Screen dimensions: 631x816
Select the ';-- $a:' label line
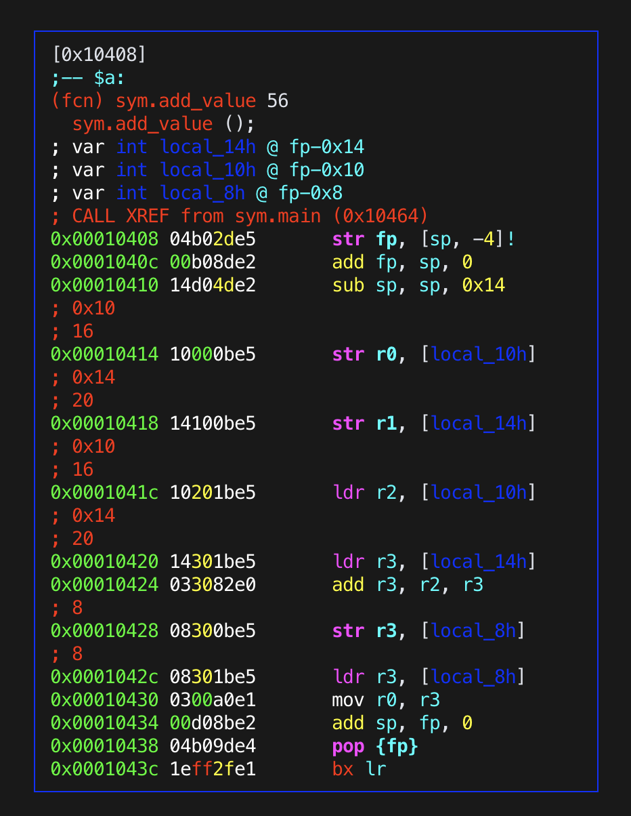pyautogui.click(x=88, y=78)
